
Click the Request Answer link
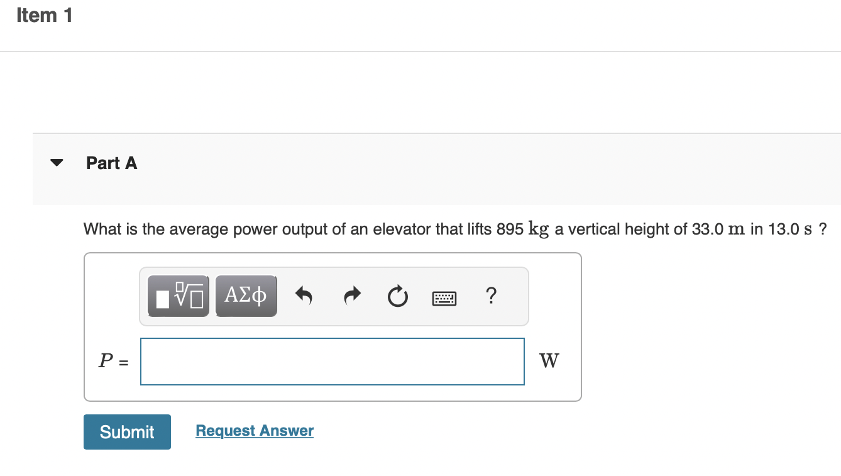click(254, 430)
